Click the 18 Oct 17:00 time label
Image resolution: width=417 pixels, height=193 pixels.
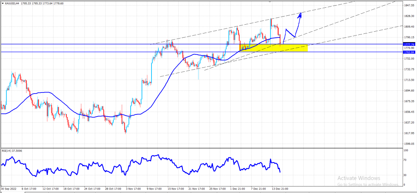72,189
